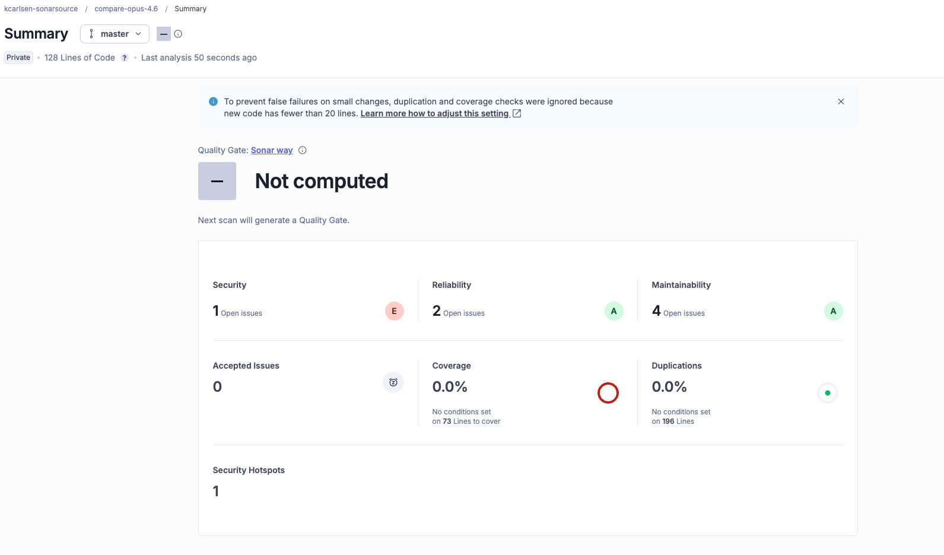Open the Sonar way quality gate link
This screenshot has height=555, width=944.
(x=272, y=150)
